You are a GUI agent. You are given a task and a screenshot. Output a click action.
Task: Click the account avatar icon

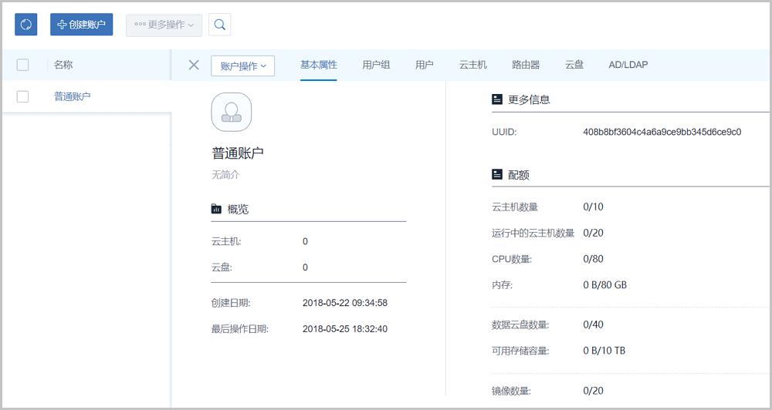[x=231, y=113]
